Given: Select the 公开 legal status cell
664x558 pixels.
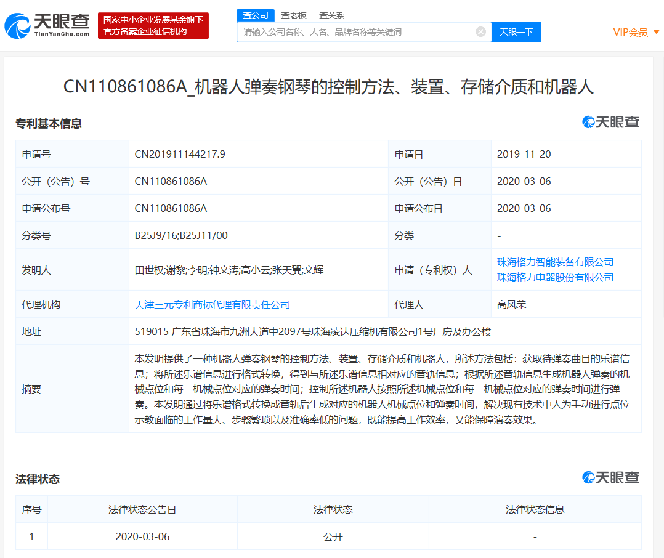Looking at the screenshot, I should point(333,536).
